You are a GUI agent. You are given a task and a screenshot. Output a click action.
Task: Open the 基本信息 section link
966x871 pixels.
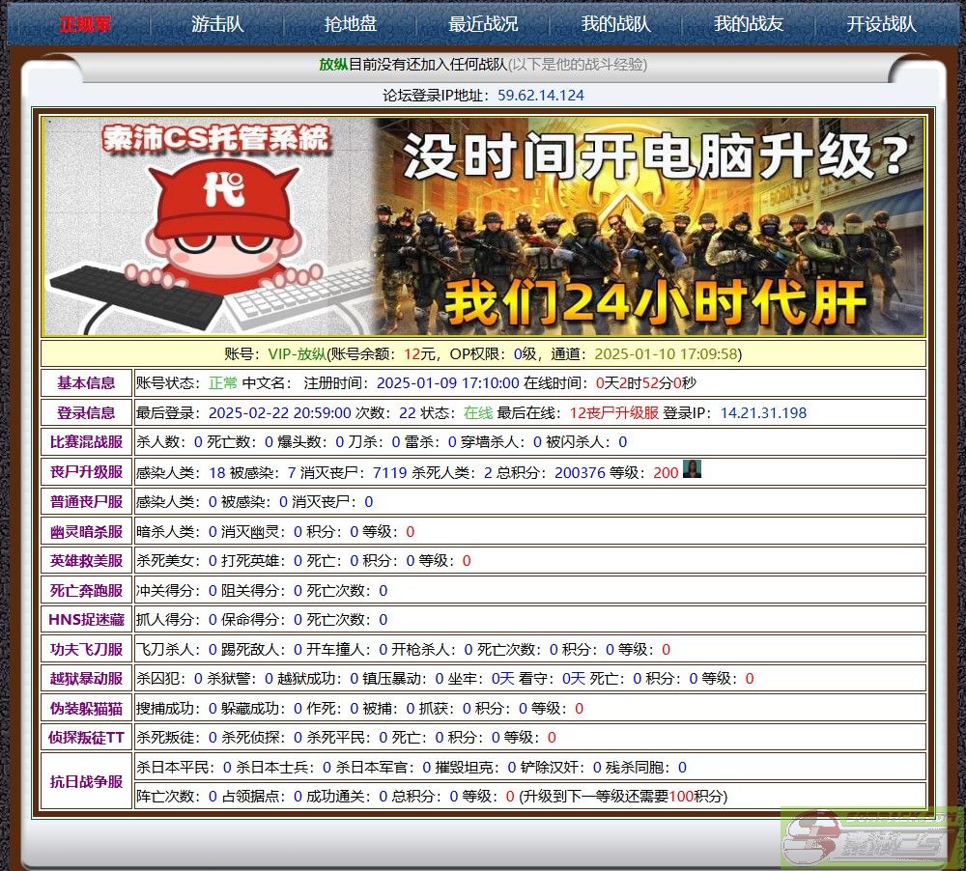tap(85, 383)
